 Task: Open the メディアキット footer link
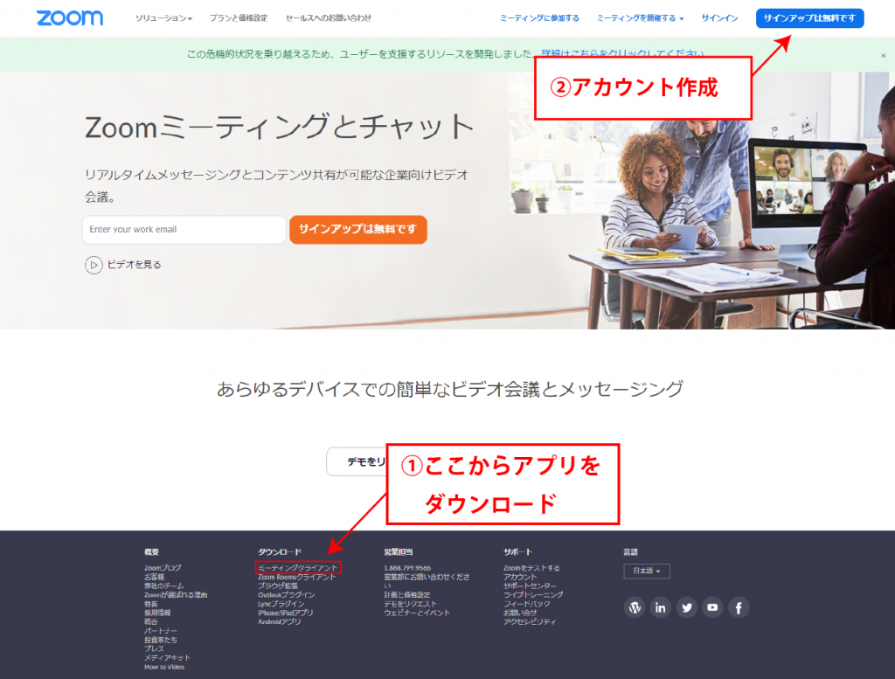167,658
